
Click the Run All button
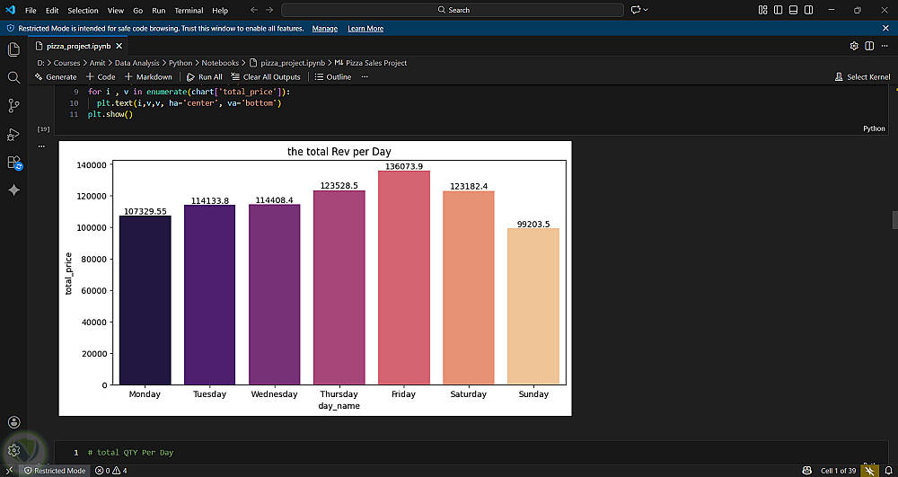[205, 77]
